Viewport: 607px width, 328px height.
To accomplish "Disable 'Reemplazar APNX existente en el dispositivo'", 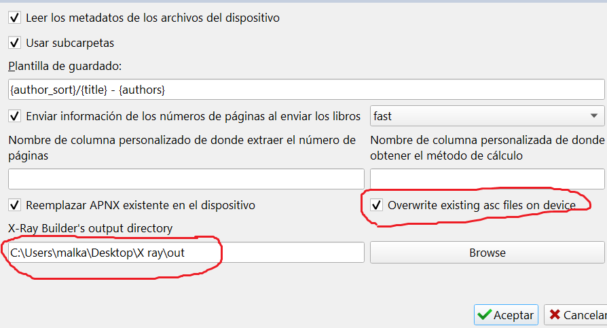I will [x=15, y=204].
